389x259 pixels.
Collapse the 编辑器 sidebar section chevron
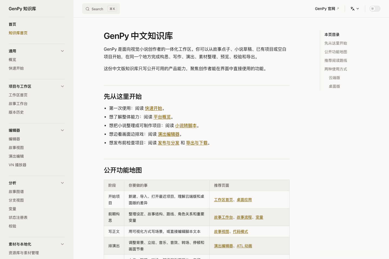coord(62,130)
